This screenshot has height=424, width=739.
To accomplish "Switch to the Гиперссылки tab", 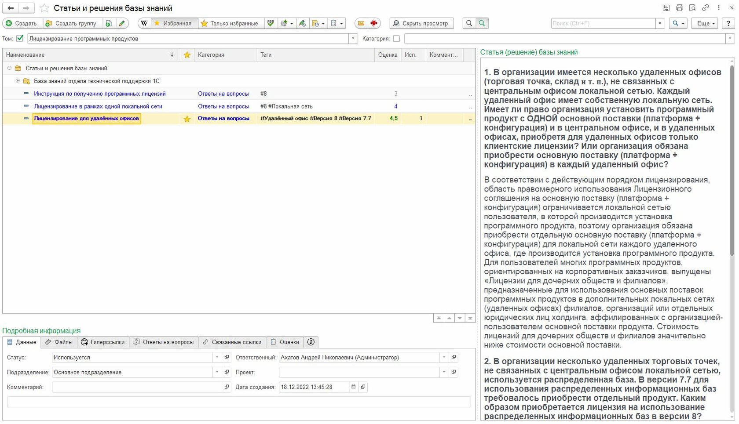I will (103, 342).
